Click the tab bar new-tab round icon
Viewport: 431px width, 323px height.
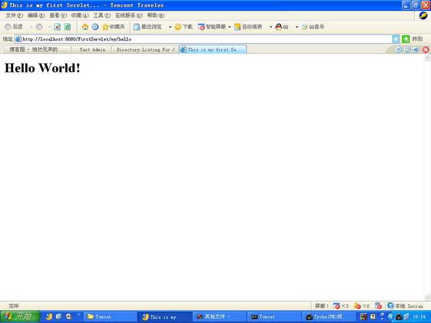pos(408,50)
